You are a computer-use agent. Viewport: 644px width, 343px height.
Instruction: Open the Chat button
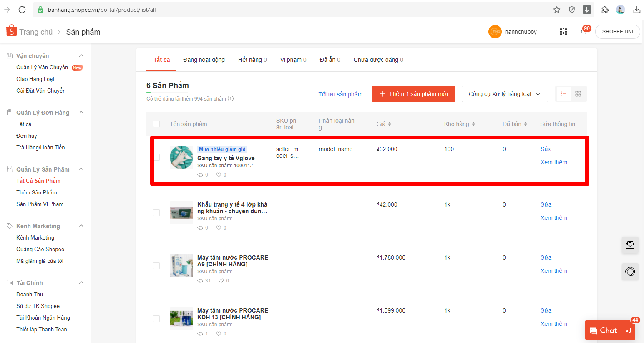[604, 330]
